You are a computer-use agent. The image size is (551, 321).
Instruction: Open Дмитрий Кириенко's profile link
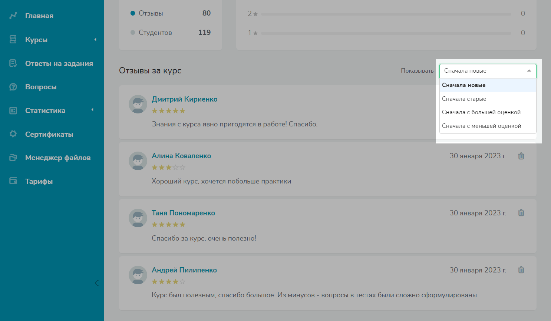184,99
